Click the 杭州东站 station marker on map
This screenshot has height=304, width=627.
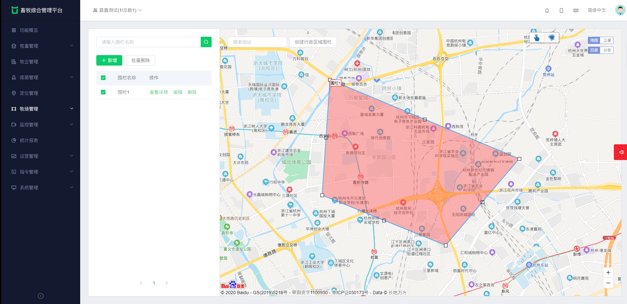[x=529, y=265]
